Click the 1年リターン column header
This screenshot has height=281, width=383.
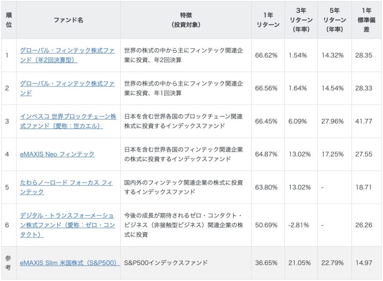pyautogui.click(x=268, y=21)
